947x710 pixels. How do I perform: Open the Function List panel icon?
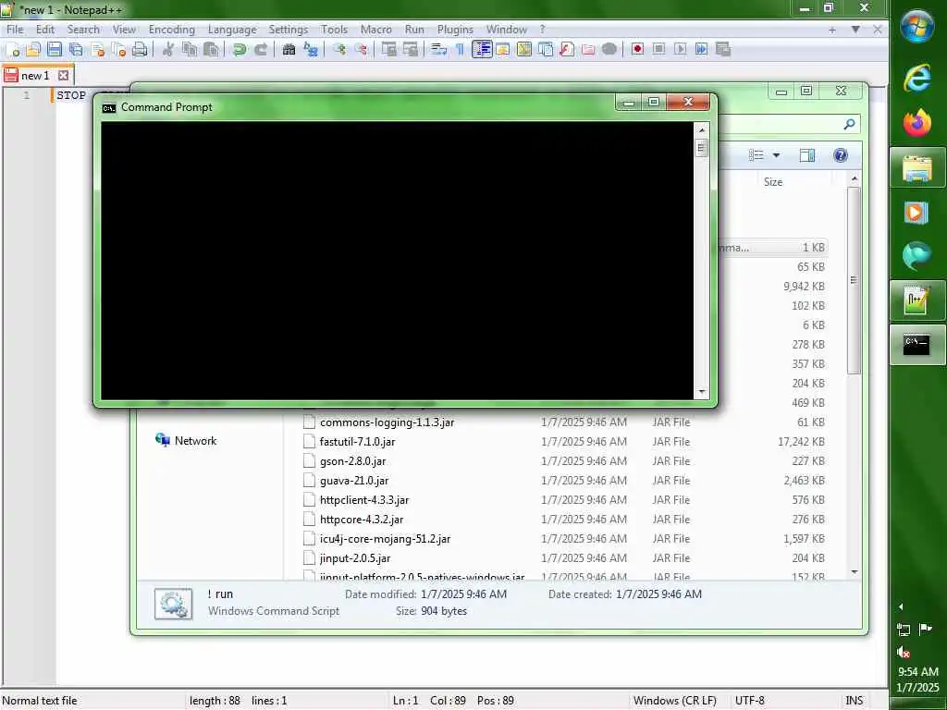[567, 50]
